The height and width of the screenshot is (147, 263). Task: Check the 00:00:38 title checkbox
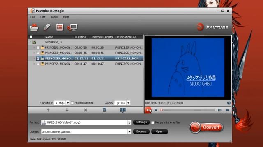(38, 47)
